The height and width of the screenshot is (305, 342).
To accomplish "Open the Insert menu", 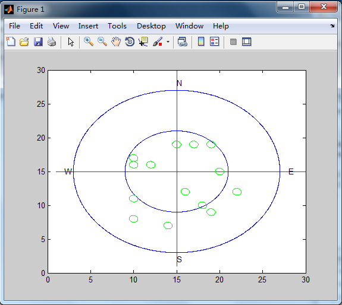I will 88,26.
